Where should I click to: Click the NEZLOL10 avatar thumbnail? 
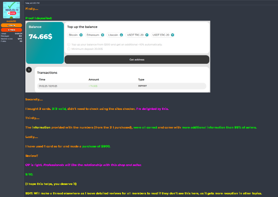(11, 10)
